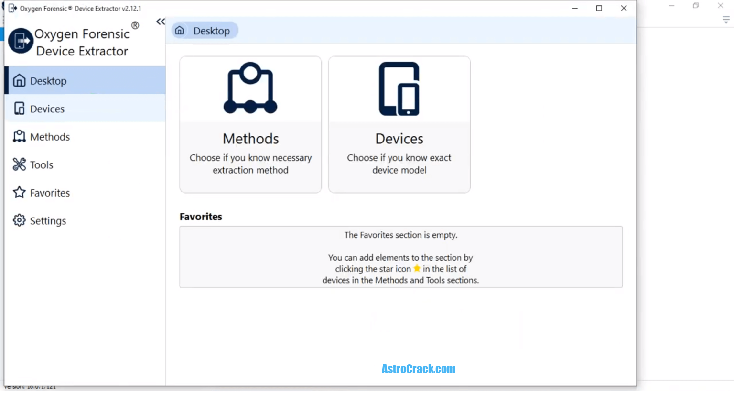The width and height of the screenshot is (734, 393).
Task: Select the Devices icon in the sidebar
Action: coord(18,109)
